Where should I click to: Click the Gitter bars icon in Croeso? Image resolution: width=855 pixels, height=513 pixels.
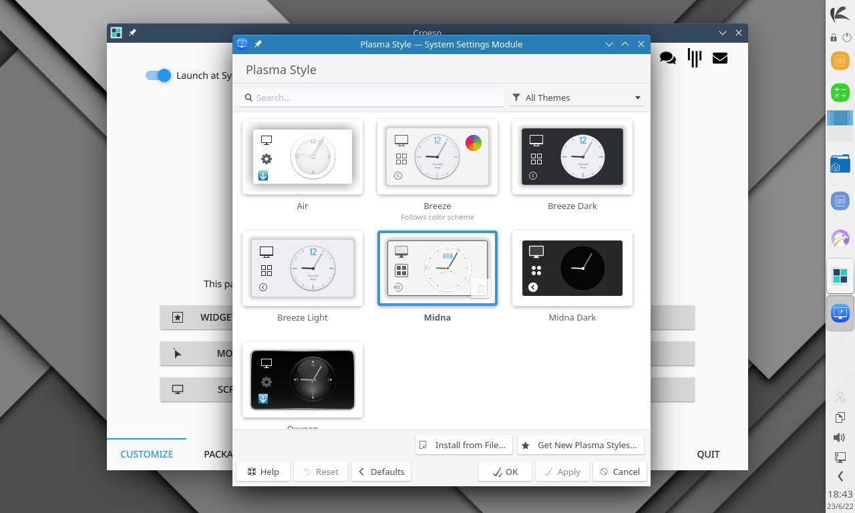point(694,58)
